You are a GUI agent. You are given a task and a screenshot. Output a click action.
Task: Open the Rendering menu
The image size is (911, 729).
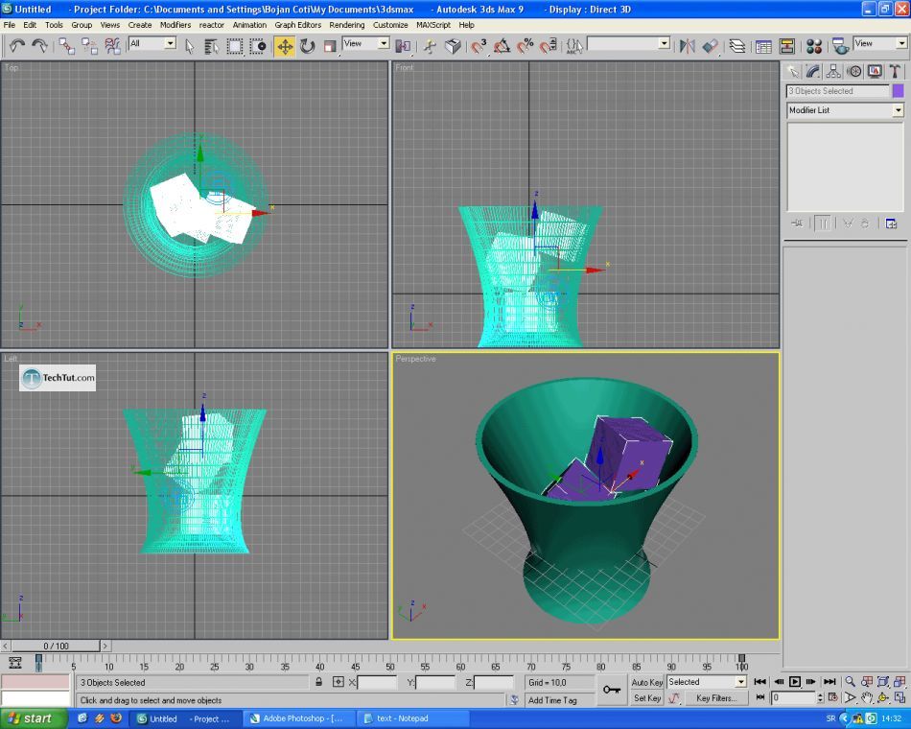346,25
